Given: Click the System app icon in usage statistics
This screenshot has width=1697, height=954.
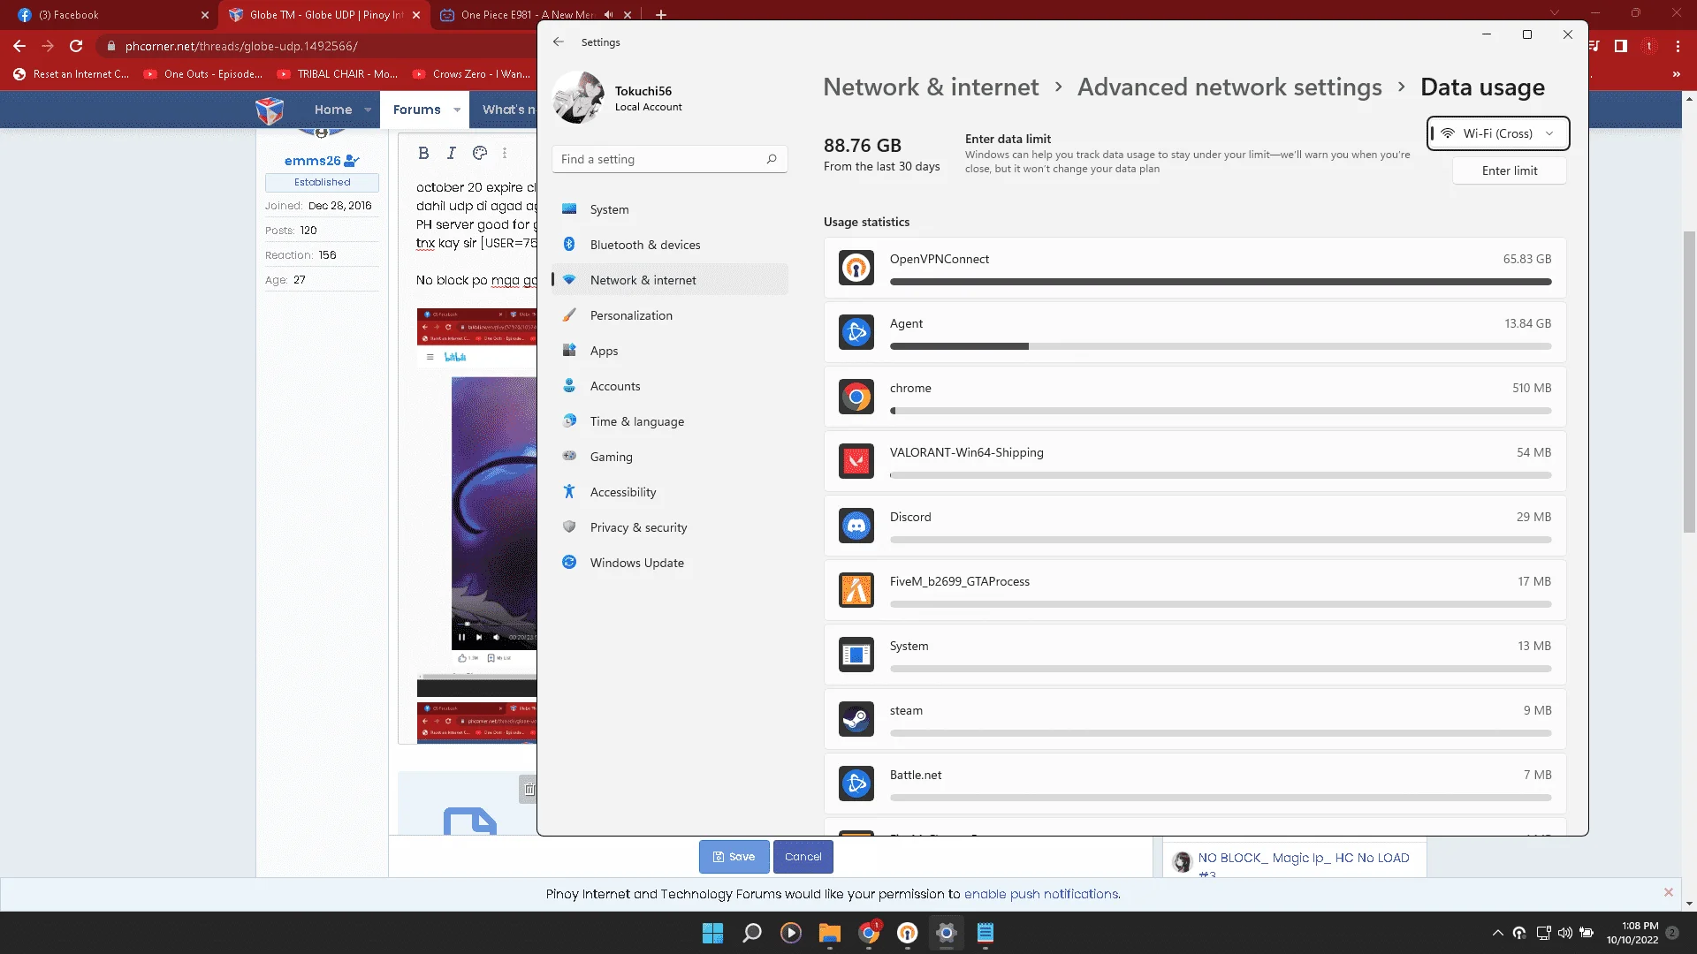Looking at the screenshot, I should point(856,655).
